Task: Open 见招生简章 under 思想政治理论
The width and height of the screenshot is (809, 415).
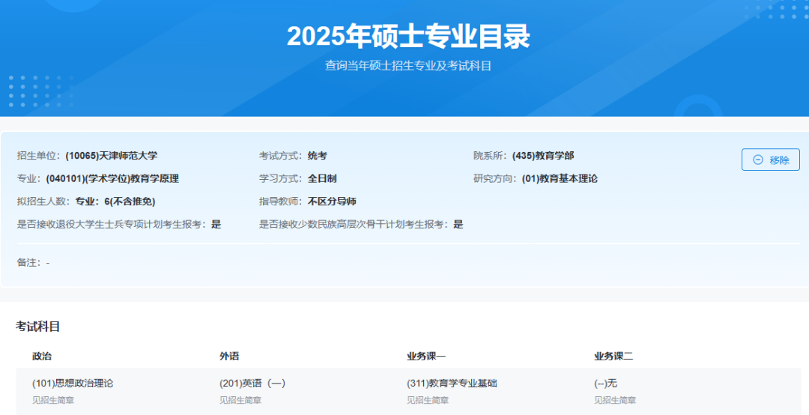Action: 53,400
